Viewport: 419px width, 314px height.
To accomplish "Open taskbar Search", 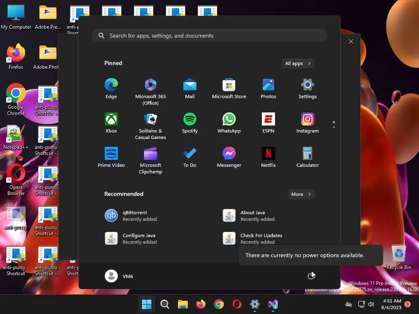I will coord(164,304).
